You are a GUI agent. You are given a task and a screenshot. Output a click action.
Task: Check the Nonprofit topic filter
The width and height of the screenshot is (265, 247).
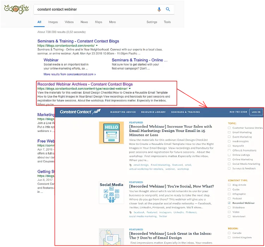coord(229,146)
